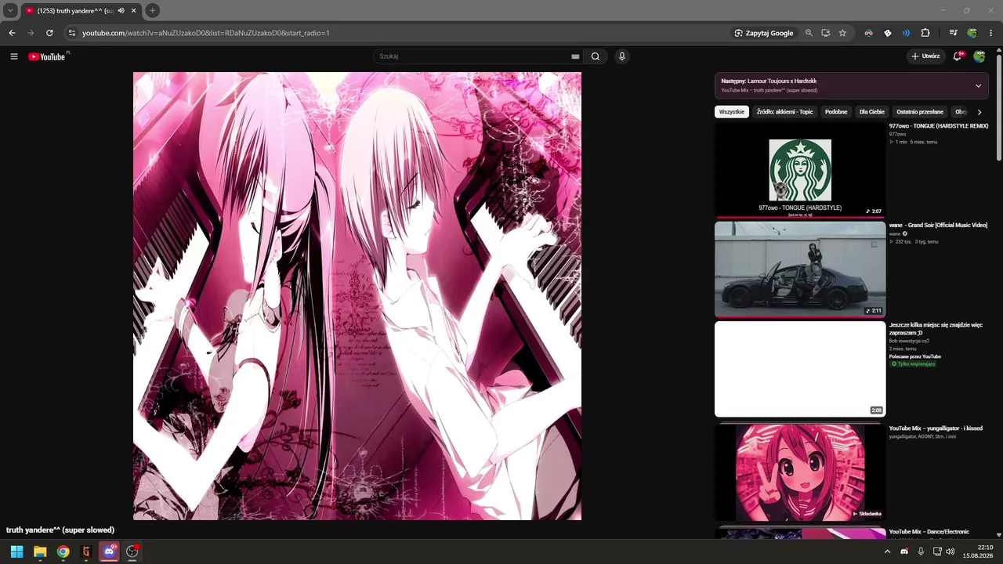1003x564 pixels.
Task: Open the Extensions puzzle menu
Action: click(925, 33)
